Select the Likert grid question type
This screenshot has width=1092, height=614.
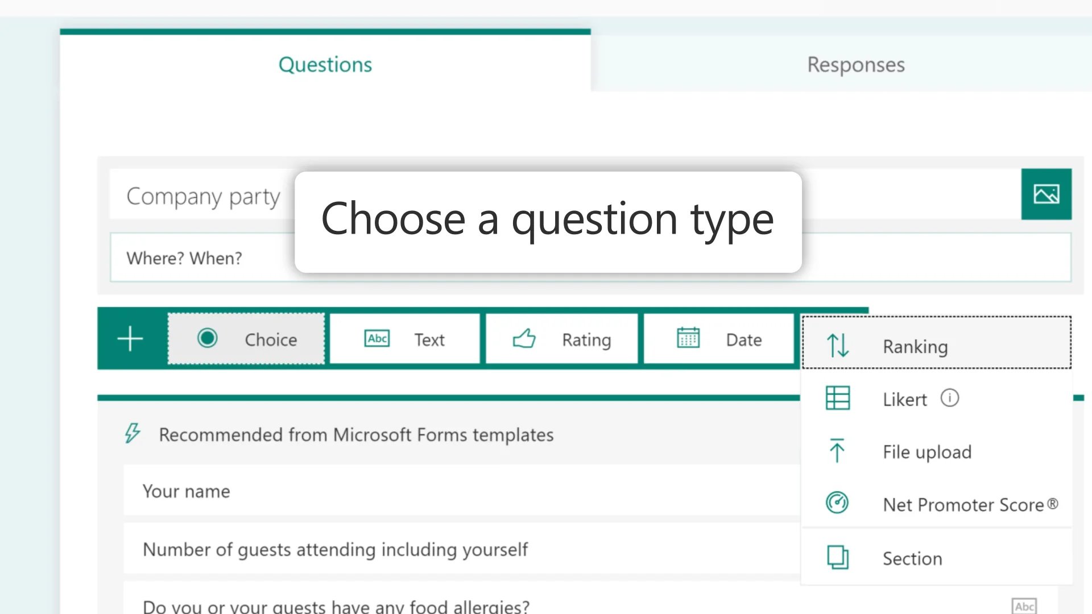point(904,399)
